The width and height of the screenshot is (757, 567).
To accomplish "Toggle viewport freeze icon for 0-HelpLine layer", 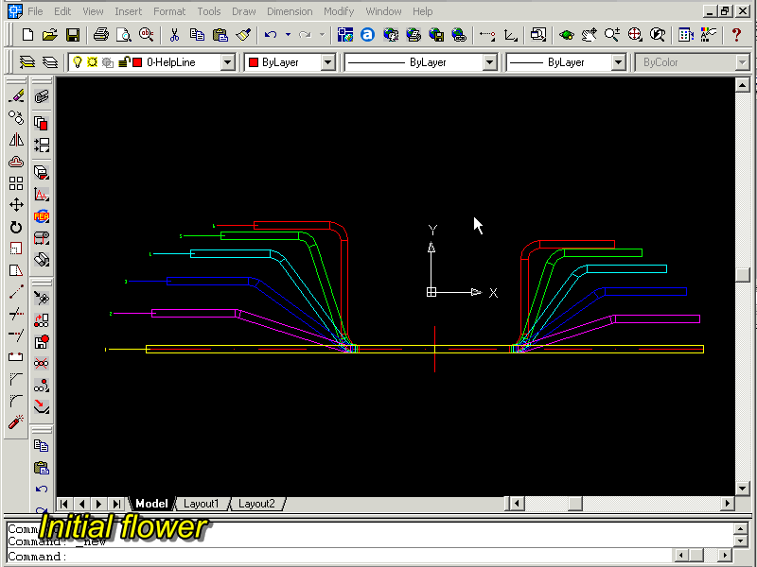I will (x=108, y=62).
